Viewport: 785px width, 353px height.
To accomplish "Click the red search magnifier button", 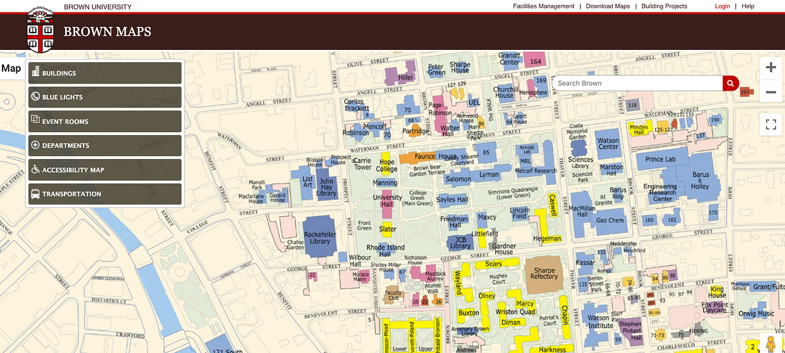I will [x=731, y=83].
